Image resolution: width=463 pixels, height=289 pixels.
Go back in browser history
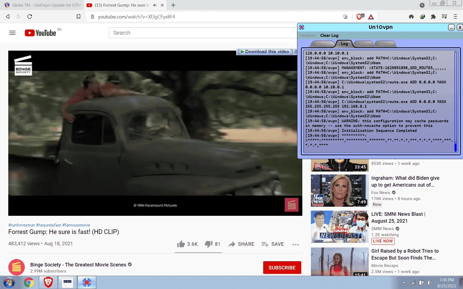(8, 17)
